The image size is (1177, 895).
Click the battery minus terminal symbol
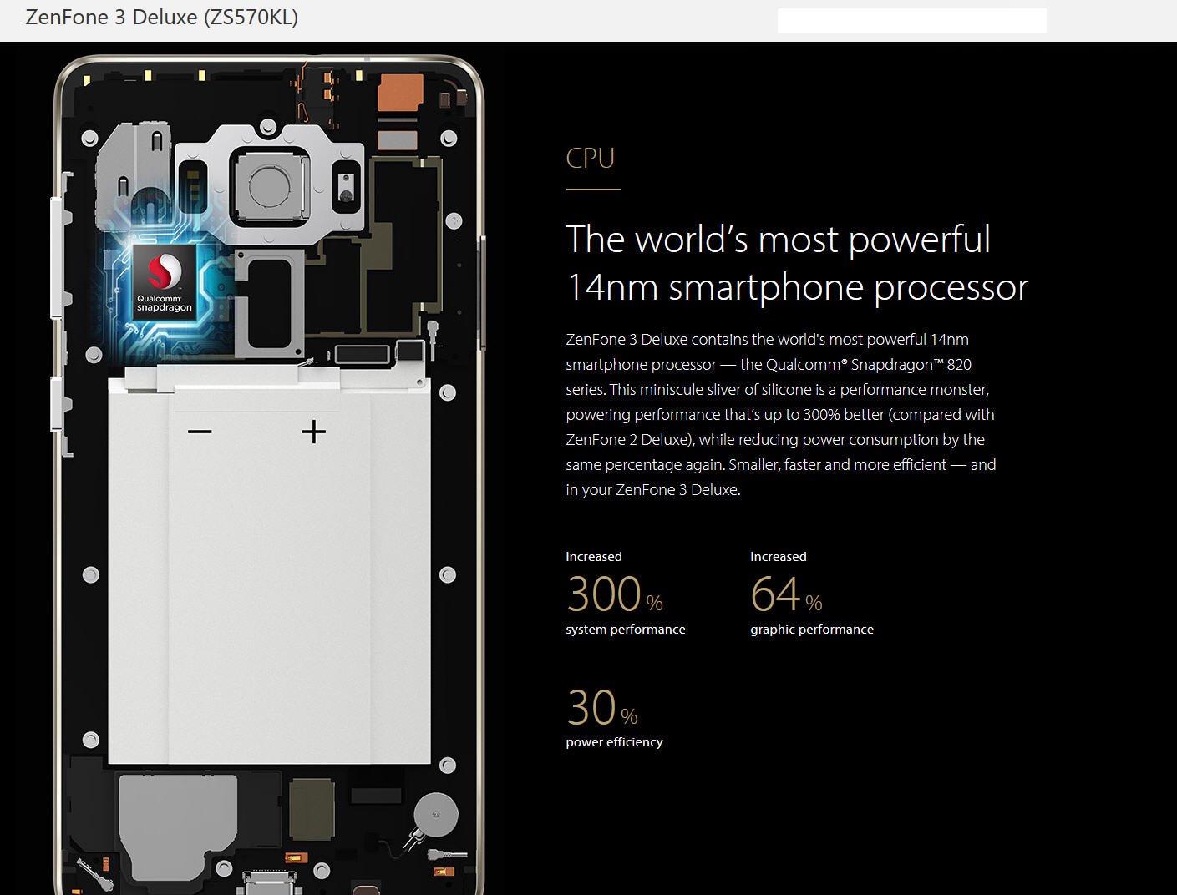(200, 432)
